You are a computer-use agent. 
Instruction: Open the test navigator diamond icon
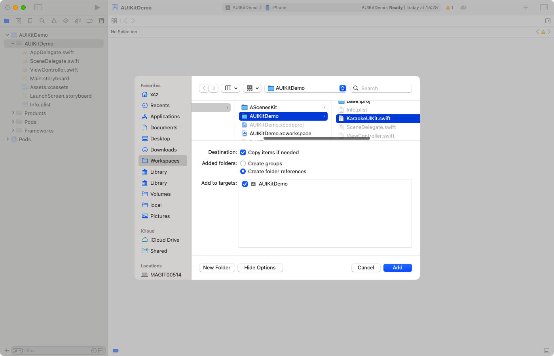(66, 21)
